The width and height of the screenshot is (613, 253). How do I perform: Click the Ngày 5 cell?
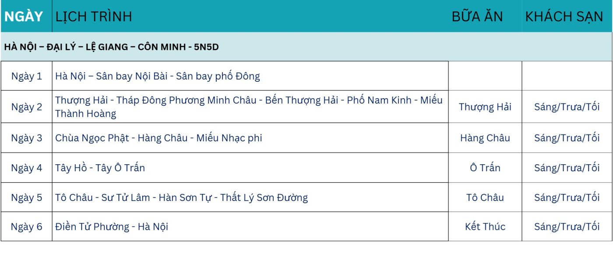point(26,197)
